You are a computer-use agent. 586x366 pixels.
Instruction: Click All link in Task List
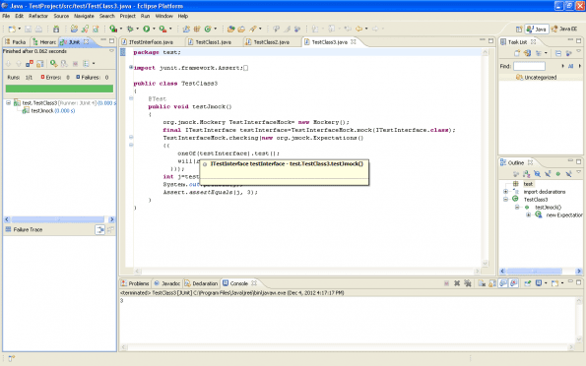point(570,66)
